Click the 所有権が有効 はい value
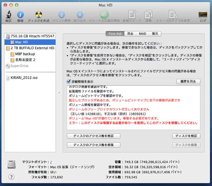The height and width of the screenshot is (186, 212). click(x=53, y=172)
